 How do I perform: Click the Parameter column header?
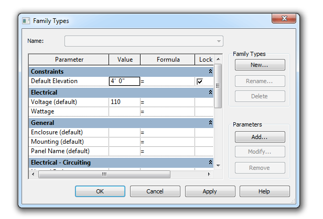69,60
